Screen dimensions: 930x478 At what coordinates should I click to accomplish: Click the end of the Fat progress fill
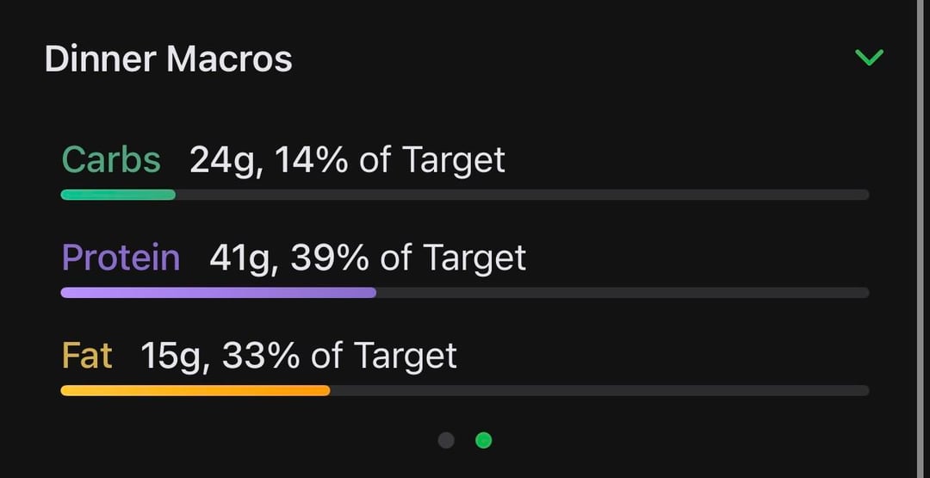click(326, 390)
